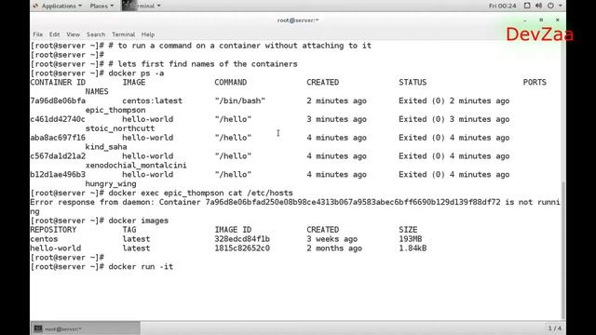Click the "2 months ago" created value

[x=334, y=248]
